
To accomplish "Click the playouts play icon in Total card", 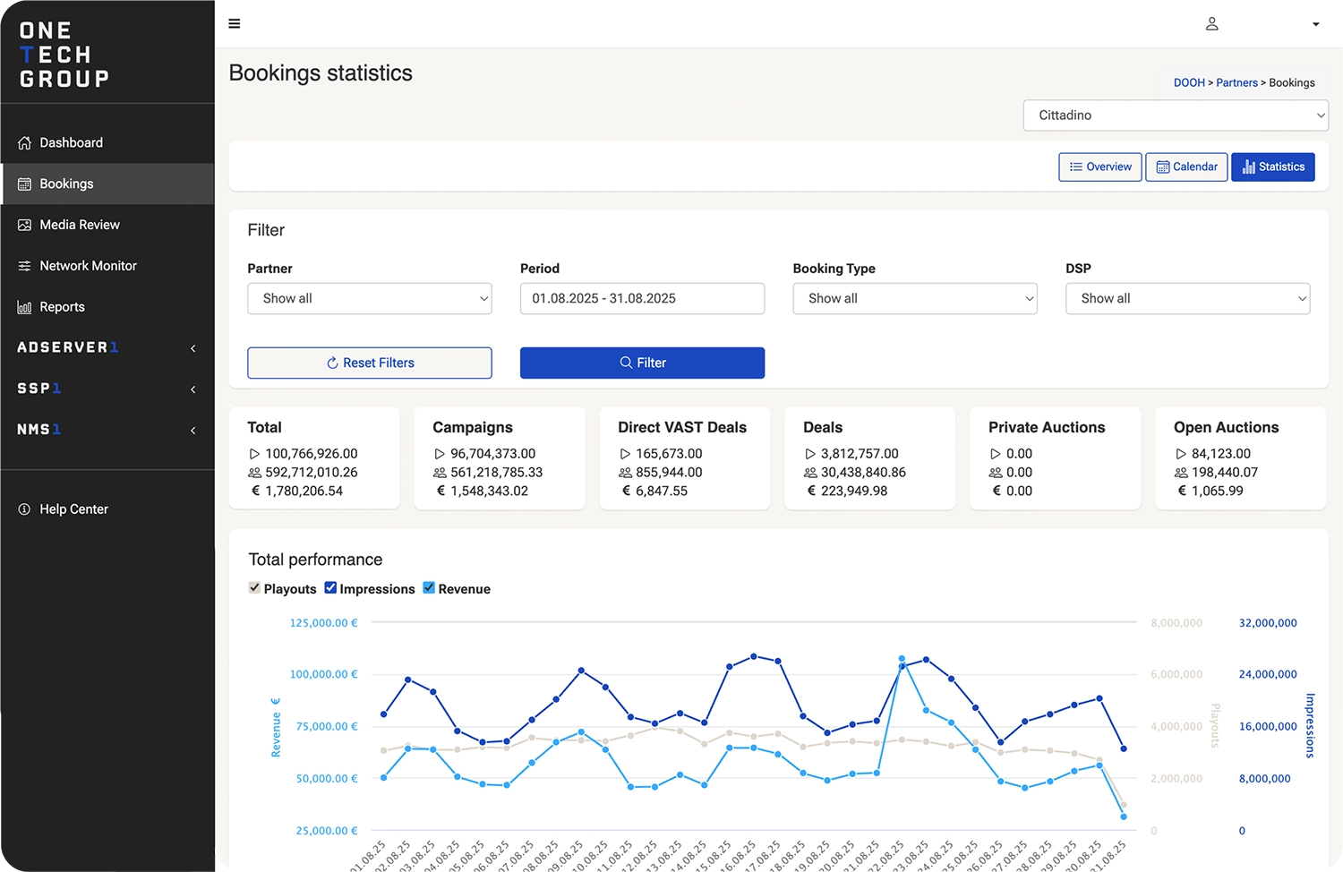I will pos(254,455).
